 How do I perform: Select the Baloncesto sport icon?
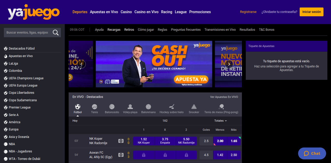112,107
